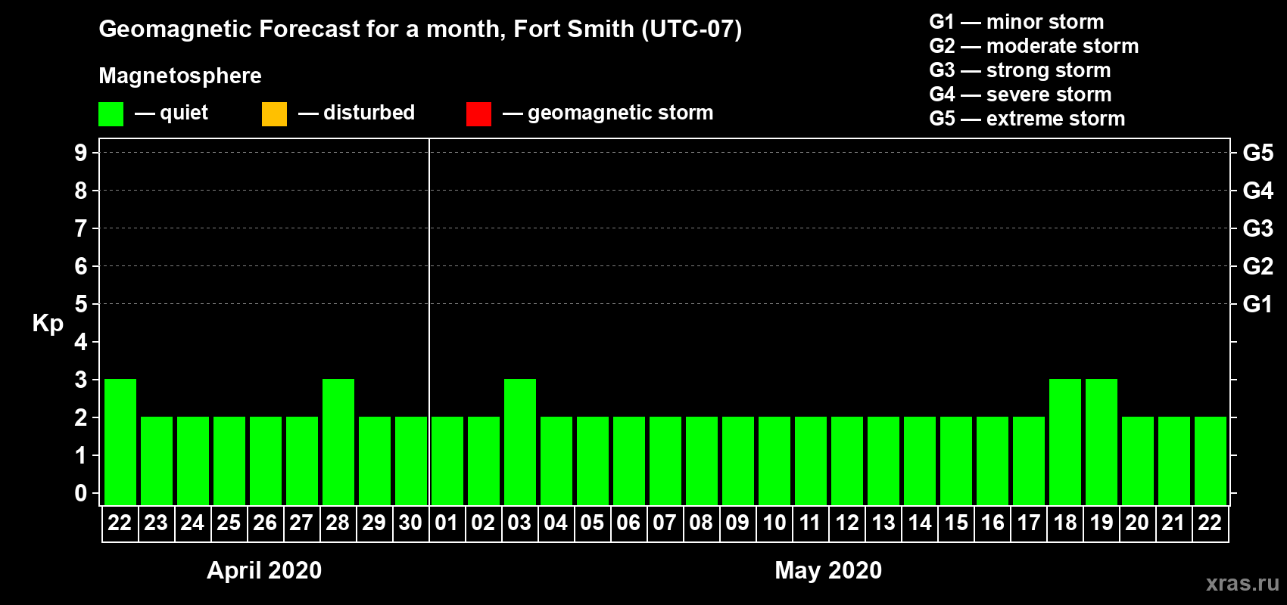The height and width of the screenshot is (605, 1287).
Task: Click the 'Magnetosphere' heading
Action: pos(180,76)
